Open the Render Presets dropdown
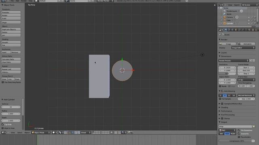The width and height of the screenshot is (259, 145). (234, 60)
